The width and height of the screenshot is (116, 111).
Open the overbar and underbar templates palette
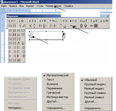tap(63, 26)
